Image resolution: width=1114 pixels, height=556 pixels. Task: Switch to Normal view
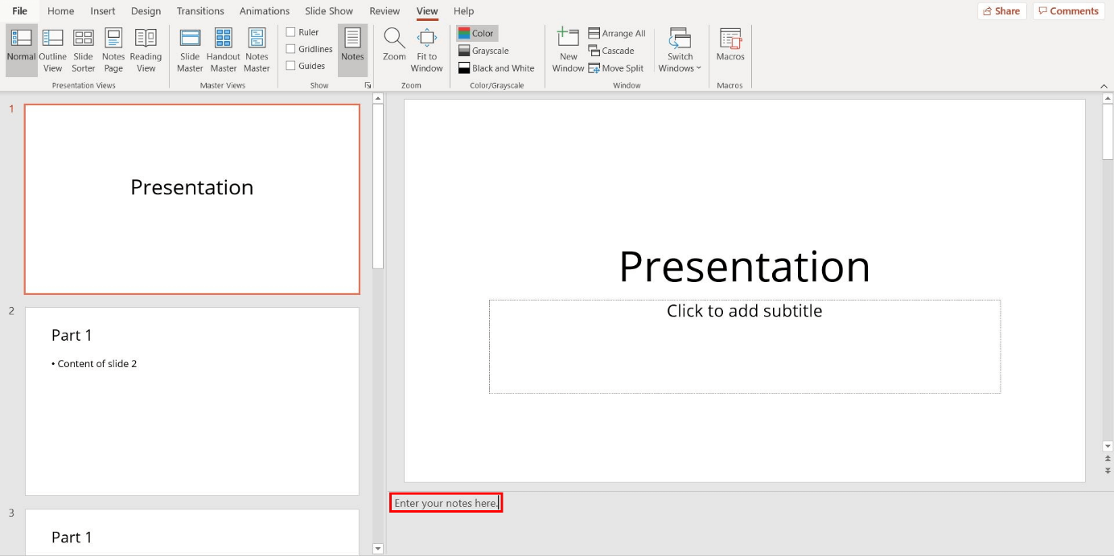tap(21, 48)
